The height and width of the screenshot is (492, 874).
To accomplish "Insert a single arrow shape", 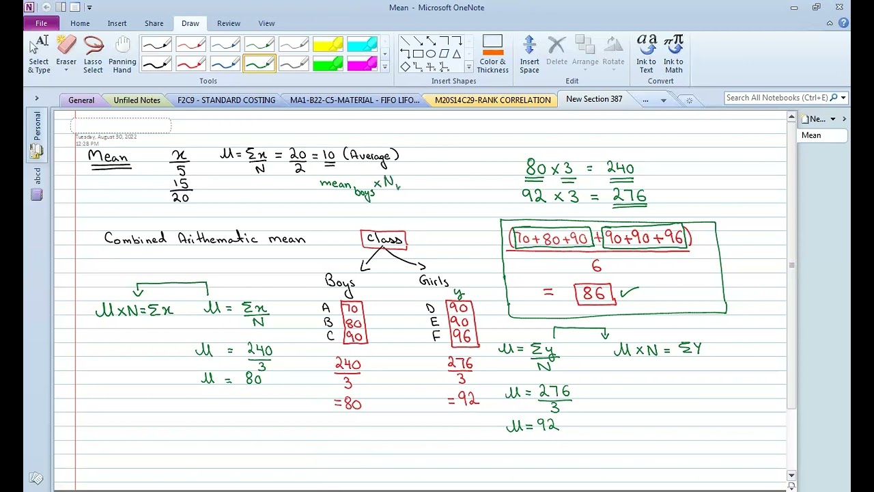I will [x=418, y=41].
